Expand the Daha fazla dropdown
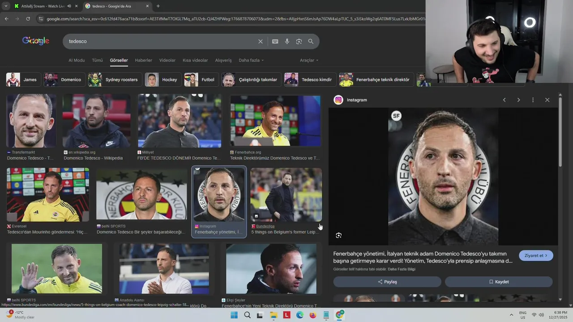The width and height of the screenshot is (573, 322). [x=251, y=60]
